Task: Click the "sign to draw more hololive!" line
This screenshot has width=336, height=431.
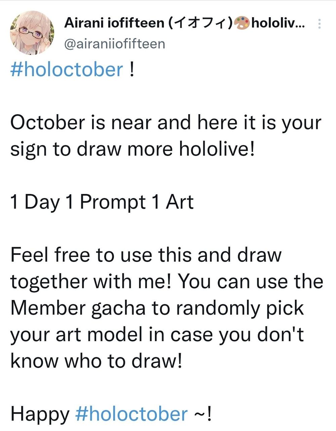Action: click(133, 149)
